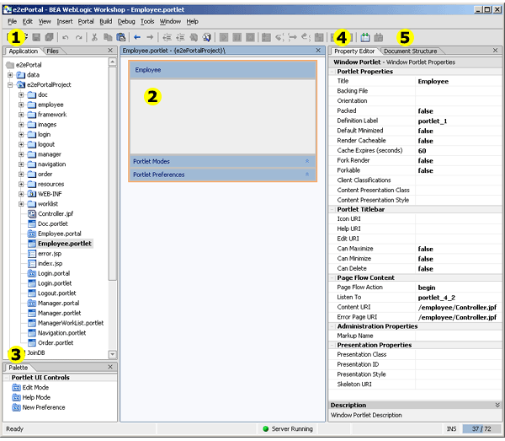Click the Employee portlet title bar in designer
Viewport: 505px width, 441px height.
[x=222, y=70]
